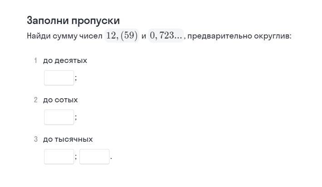Click the word "и" between the two numbers
This screenshot has width=322, height=187.
coord(144,36)
